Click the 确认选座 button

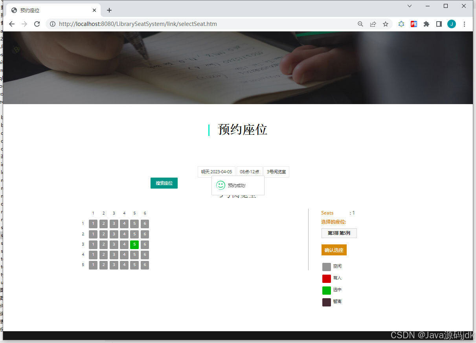coord(334,250)
